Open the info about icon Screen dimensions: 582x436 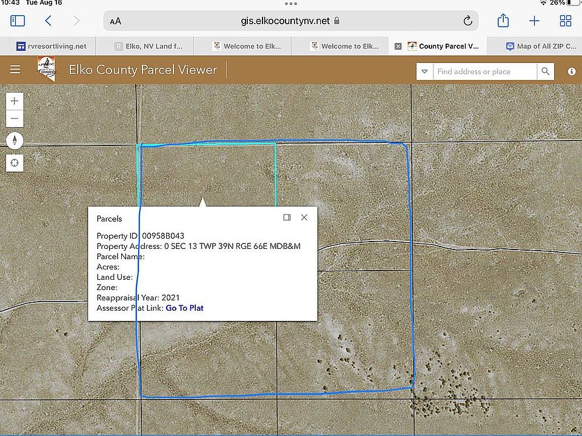pos(571,71)
